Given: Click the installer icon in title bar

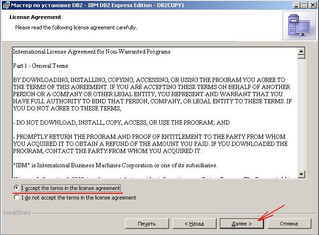Looking at the screenshot, I should tap(6, 5).
